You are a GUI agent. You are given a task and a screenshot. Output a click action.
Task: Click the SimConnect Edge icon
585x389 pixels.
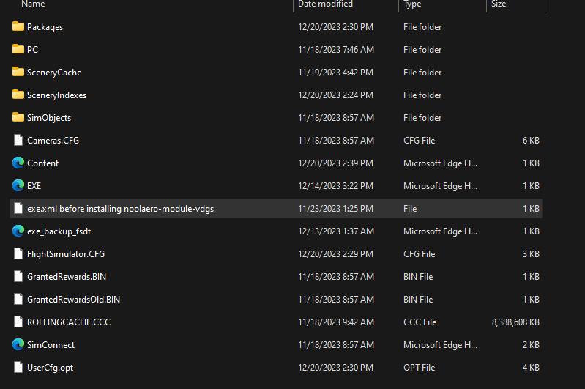[18, 345]
